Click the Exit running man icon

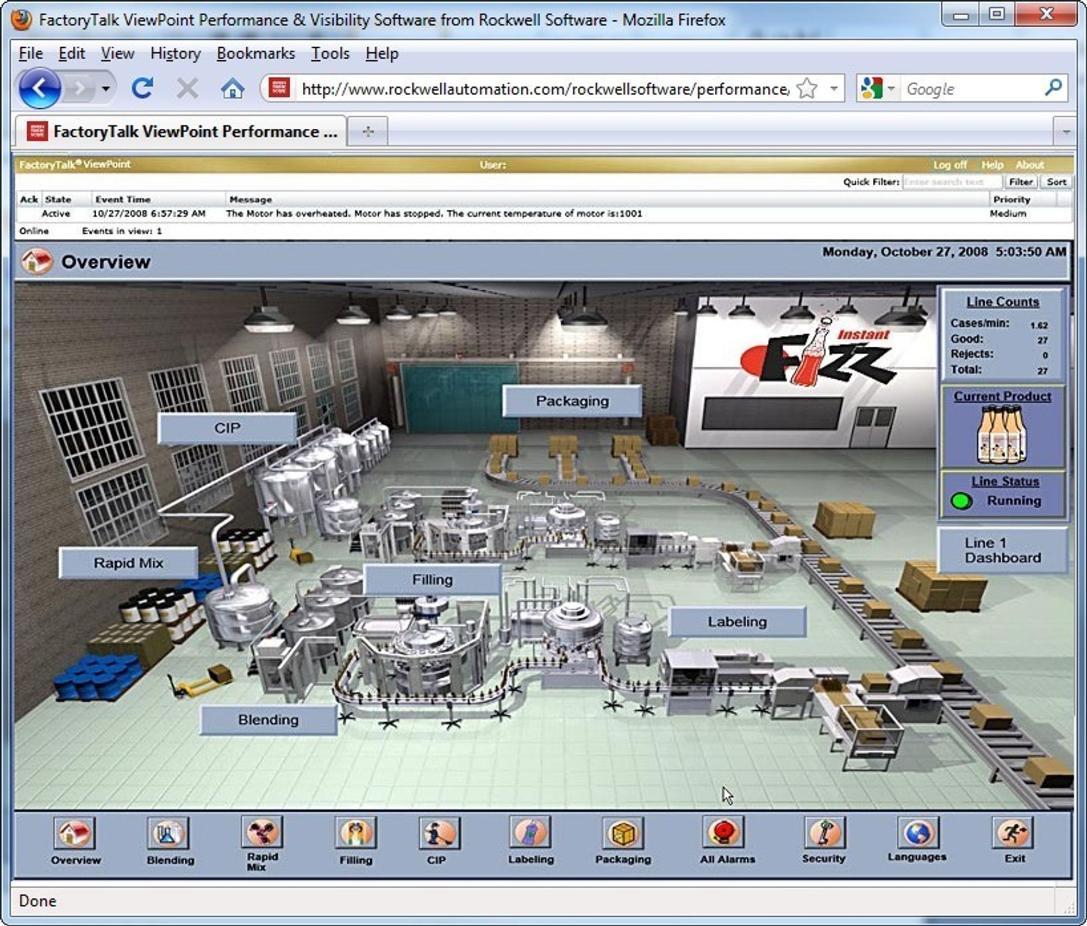click(1013, 833)
